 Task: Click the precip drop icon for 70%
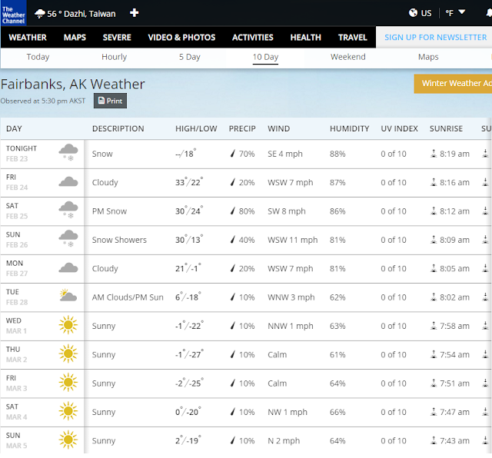coord(232,154)
